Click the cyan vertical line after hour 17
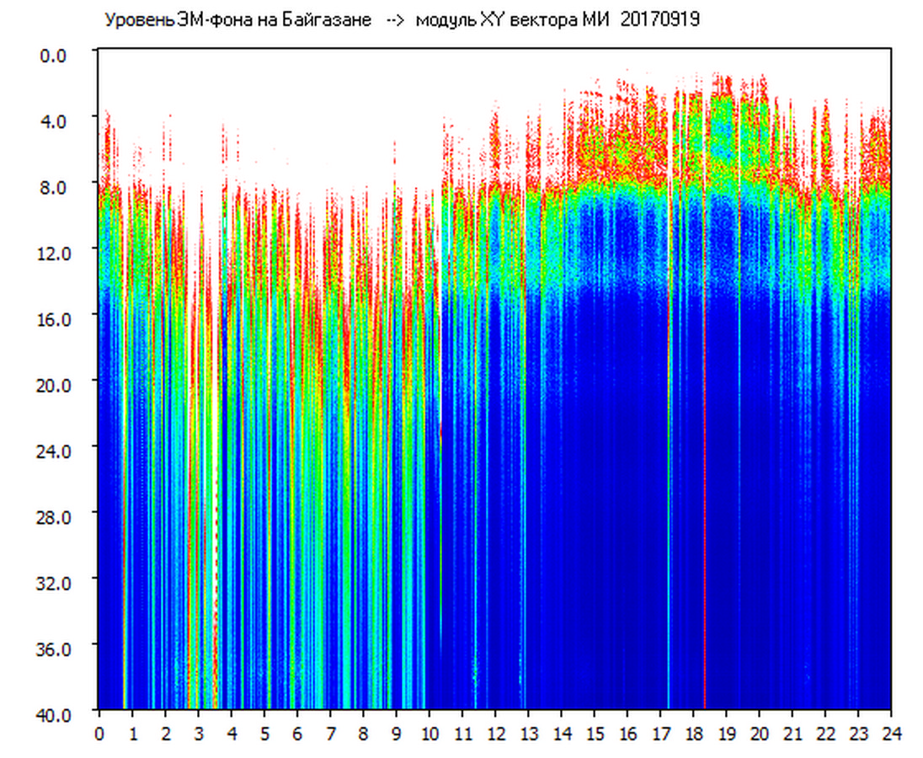The image size is (923, 758). coord(669,505)
